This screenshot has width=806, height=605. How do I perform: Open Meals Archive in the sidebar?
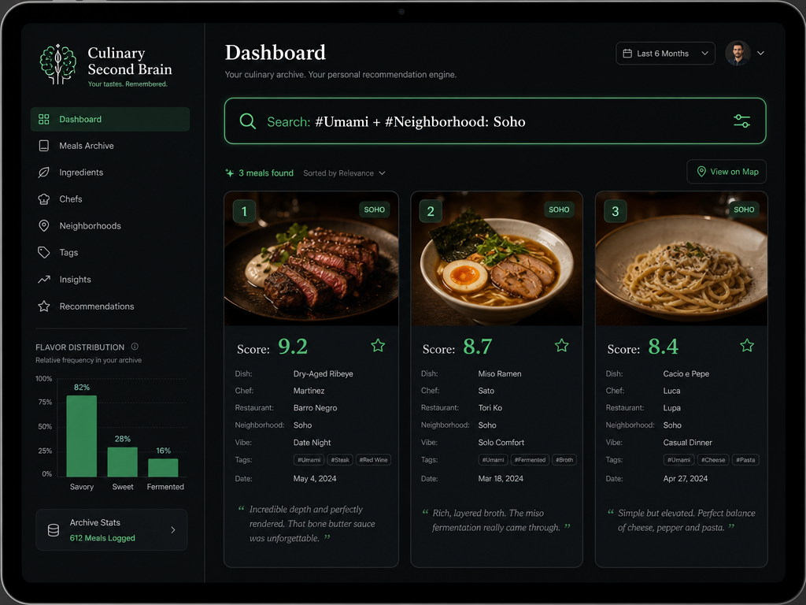click(x=110, y=146)
